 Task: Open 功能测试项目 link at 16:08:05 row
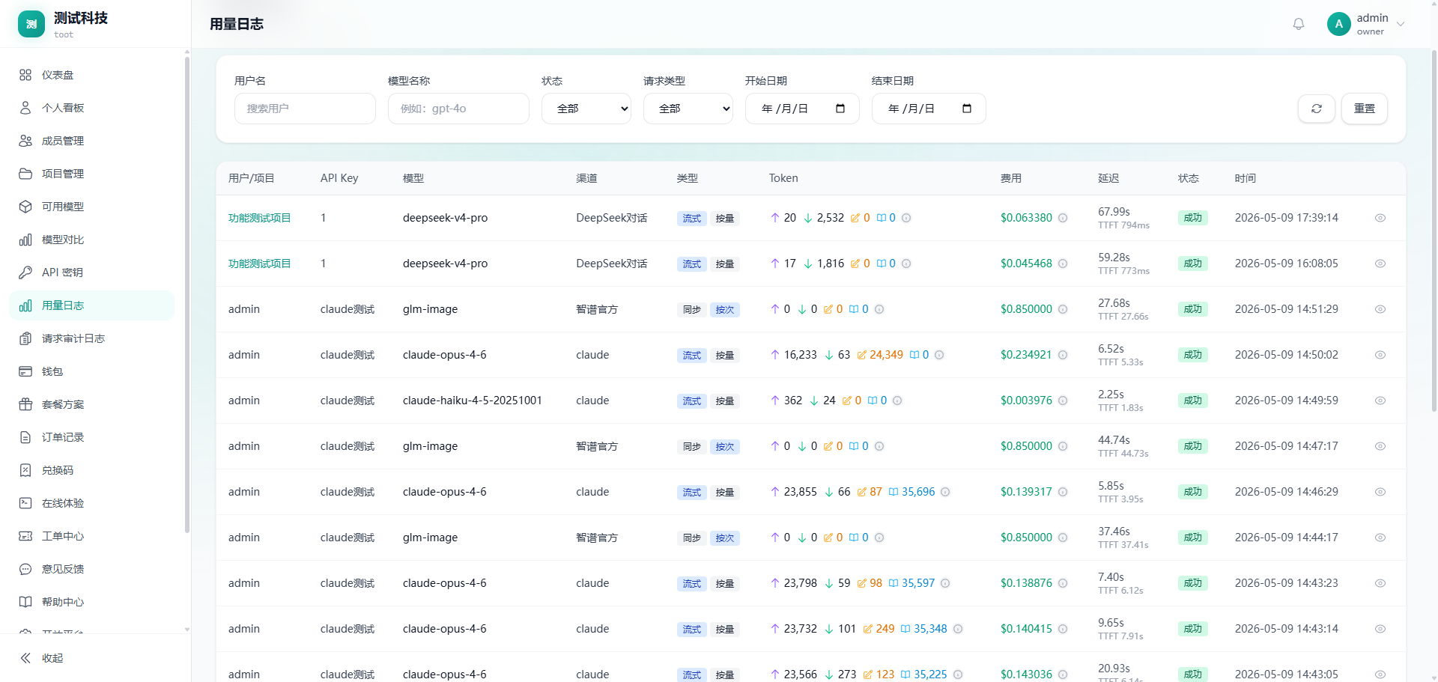[x=259, y=264]
